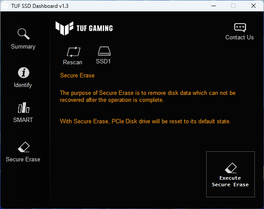264x209 pixels.
Task: Minimize the TUF SSD Dashboard window
Action: pyautogui.click(x=214, y=6)
